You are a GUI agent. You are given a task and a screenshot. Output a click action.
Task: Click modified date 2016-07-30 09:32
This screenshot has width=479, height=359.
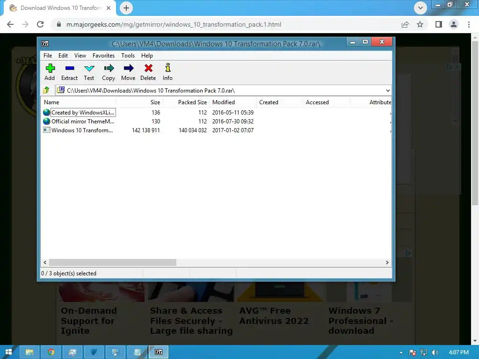pyautogui.click(x=233, y=122)
